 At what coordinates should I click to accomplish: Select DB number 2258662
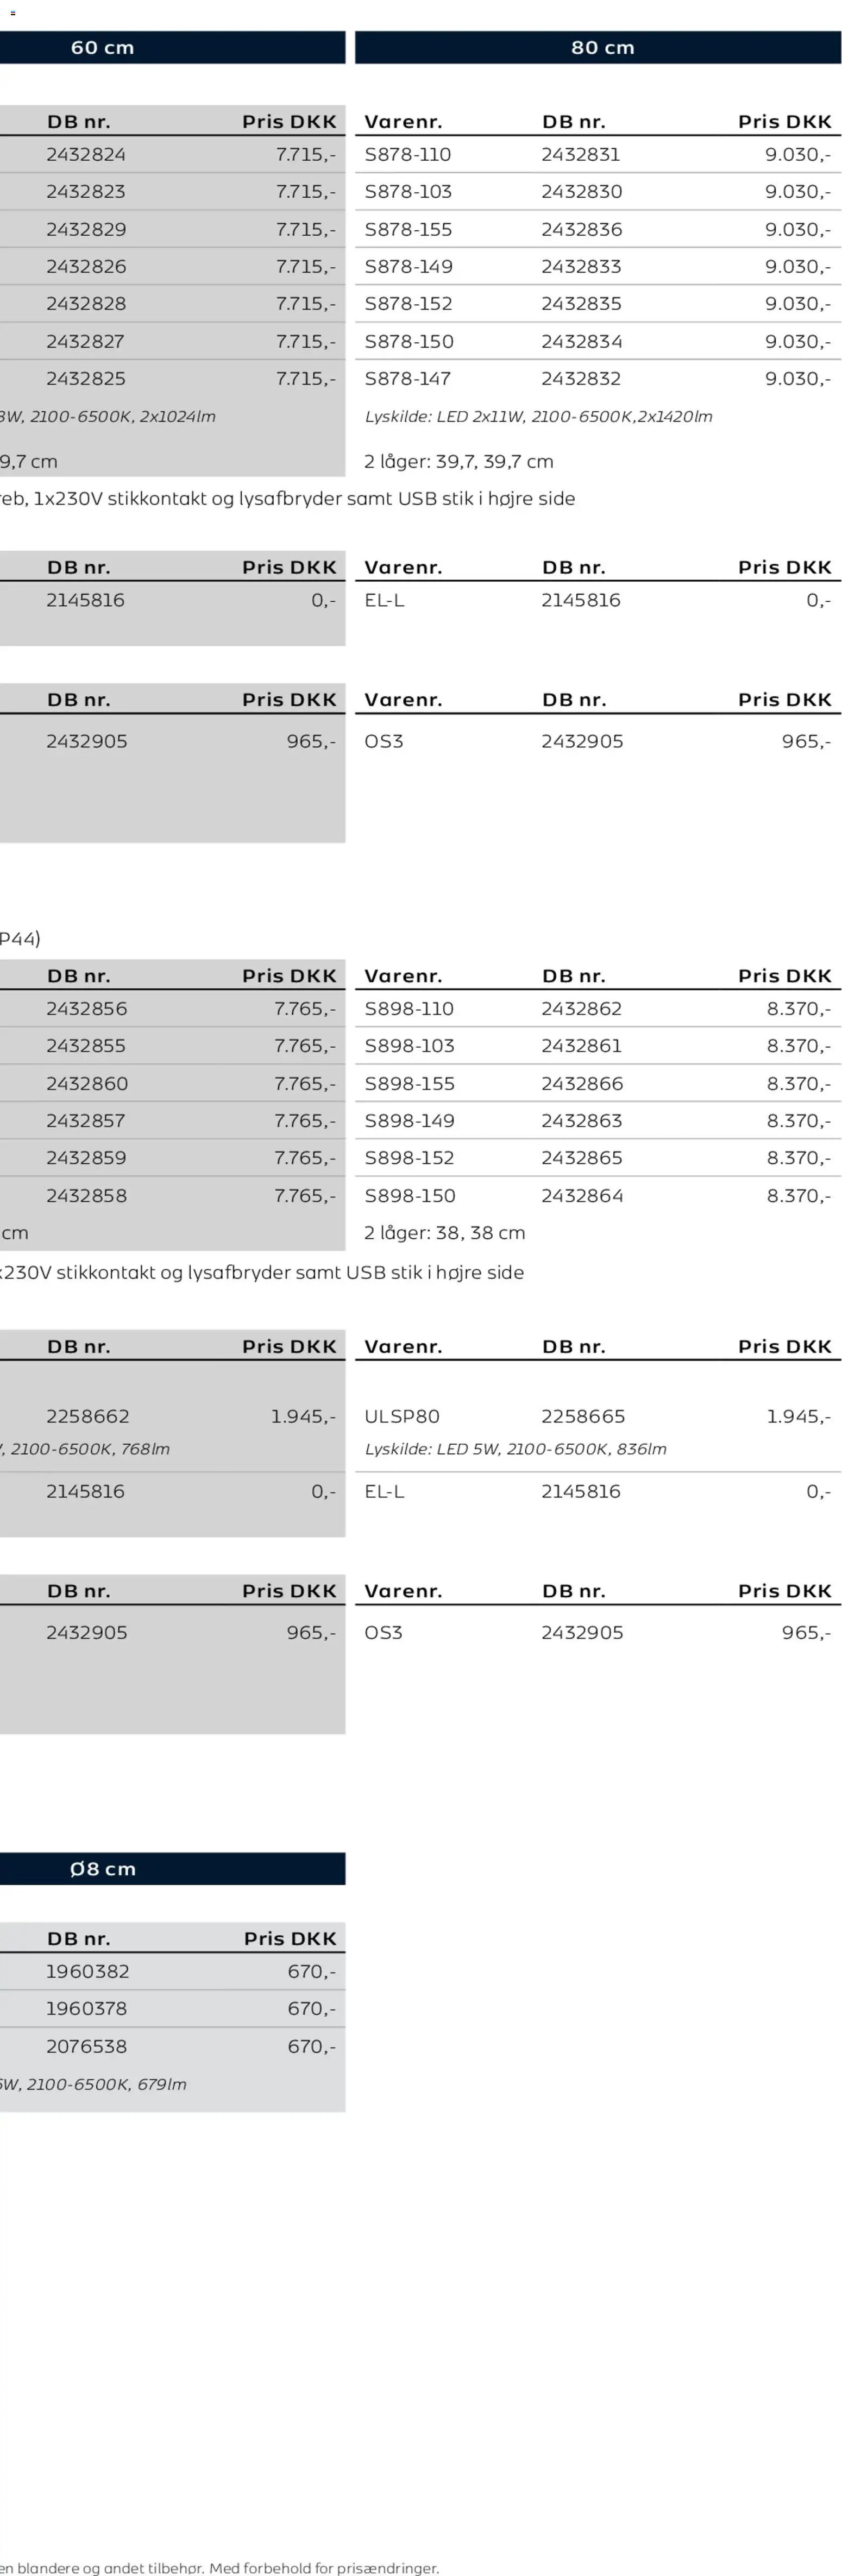click(87, 1417)
